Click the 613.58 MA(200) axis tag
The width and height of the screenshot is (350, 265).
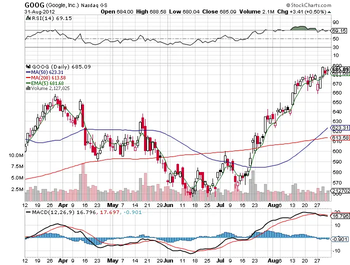click(x=340, y=137)
